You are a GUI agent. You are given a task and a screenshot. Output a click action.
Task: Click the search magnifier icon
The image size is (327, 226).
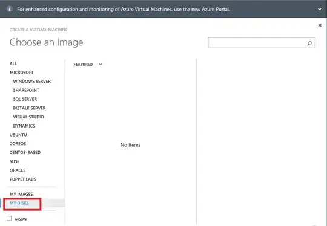(309, 43)
